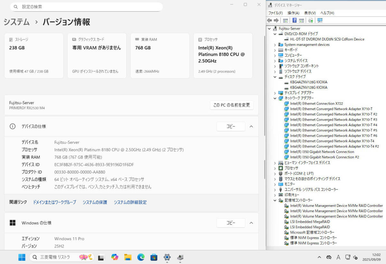Open Device Manager help via question mark icon
The image size is (386, 264).
click(294, 20)
